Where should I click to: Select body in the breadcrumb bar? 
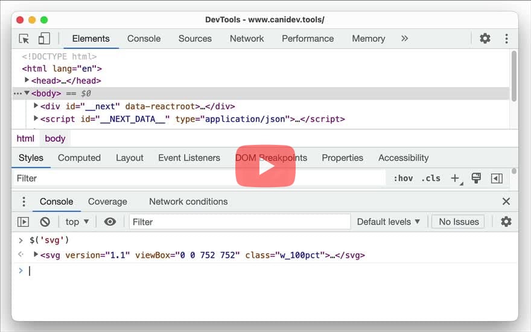point(55,139)
